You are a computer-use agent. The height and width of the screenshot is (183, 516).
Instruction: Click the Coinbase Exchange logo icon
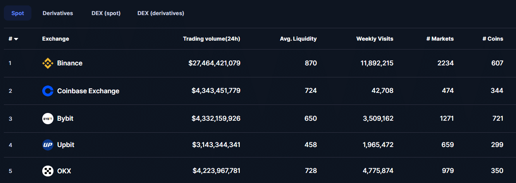coord(48,91)
